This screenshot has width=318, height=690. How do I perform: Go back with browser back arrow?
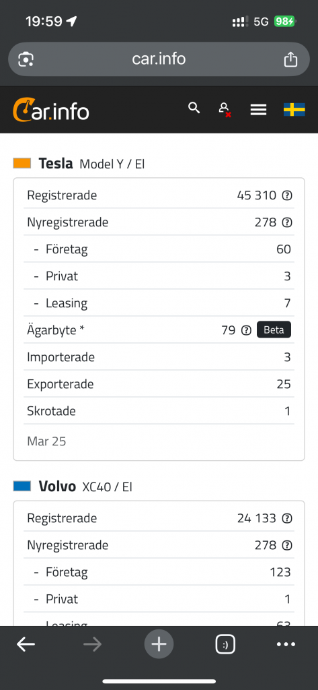(26, 645)
